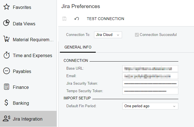This screenshot has height=127, width=194.
Task: Open the Data Views workspace
Action: click(28, 24)
